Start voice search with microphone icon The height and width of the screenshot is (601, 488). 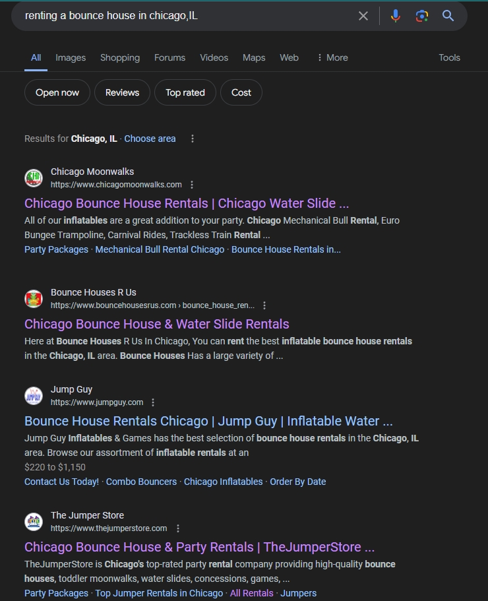[395, 16]
